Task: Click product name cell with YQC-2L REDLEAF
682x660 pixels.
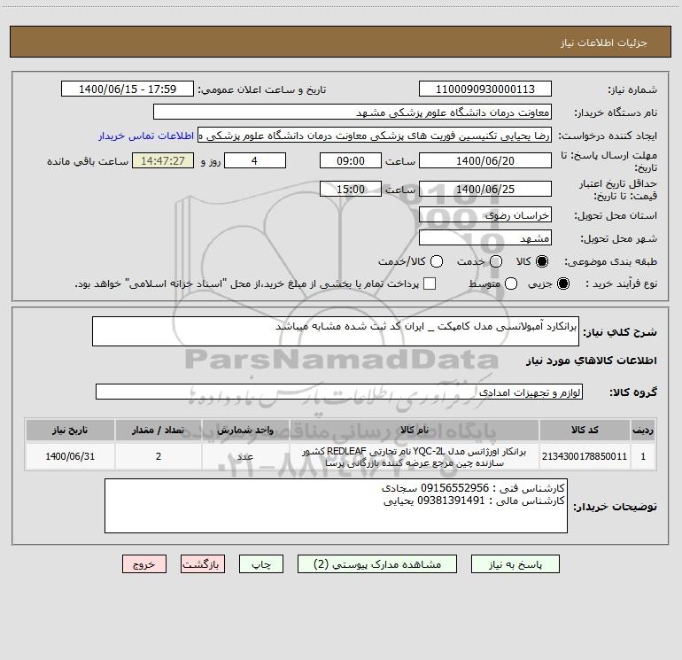Action: (415, 456)
